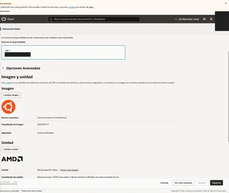The width and height of the screenshot is (229, 193).
Task: Click the Anterior button
Action: tap(202, 183)
